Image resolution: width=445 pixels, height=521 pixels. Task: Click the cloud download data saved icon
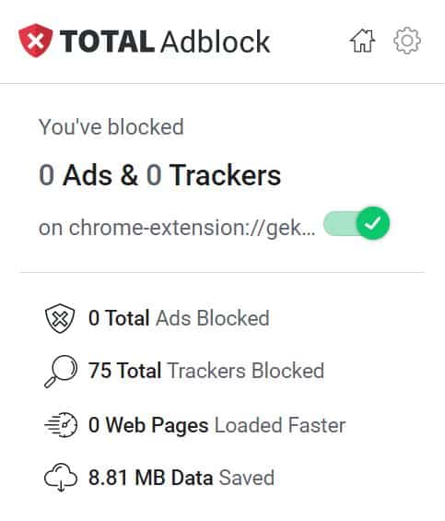[61, 477]
